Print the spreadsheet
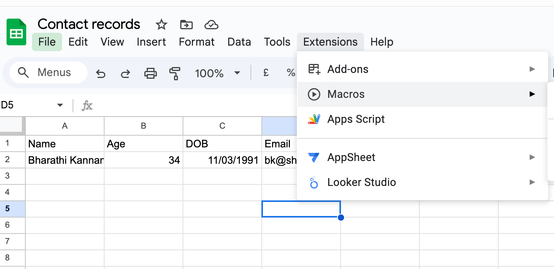Viewport: 554px width, 269px height. tap(150, 73)
